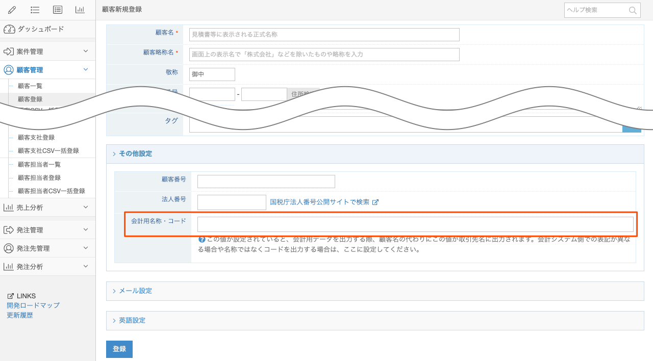This screenshot has width=653, height=361.
Task: Collapse the 顧客管理 menu chevron
Action: [86, 69]
